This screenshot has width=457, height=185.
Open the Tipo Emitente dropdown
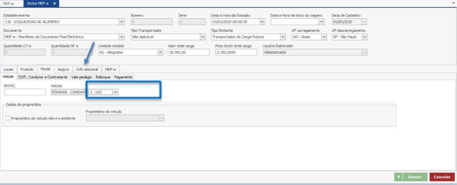point(283,37)
